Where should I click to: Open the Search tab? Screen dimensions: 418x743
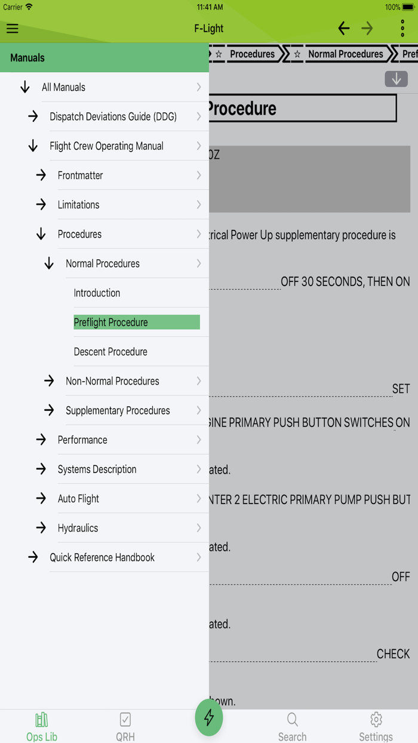click(x=292, y=726)
